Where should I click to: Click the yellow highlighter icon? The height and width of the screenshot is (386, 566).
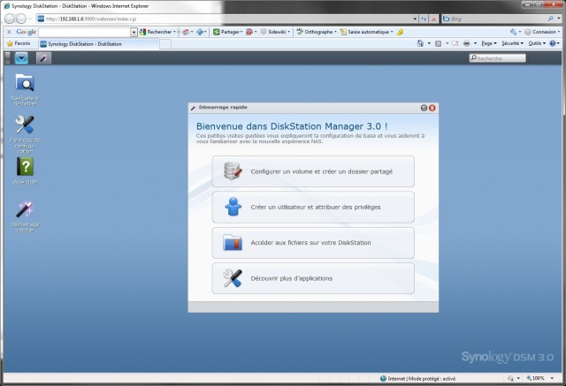(x=400, y=32)
